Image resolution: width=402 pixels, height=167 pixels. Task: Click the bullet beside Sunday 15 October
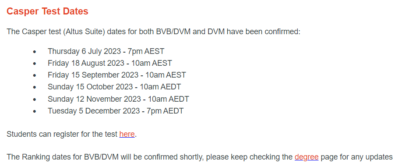(35, 88)
